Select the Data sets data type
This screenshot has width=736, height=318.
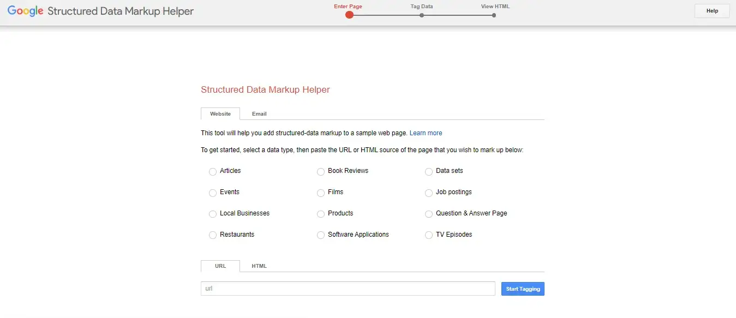point(429,171)
